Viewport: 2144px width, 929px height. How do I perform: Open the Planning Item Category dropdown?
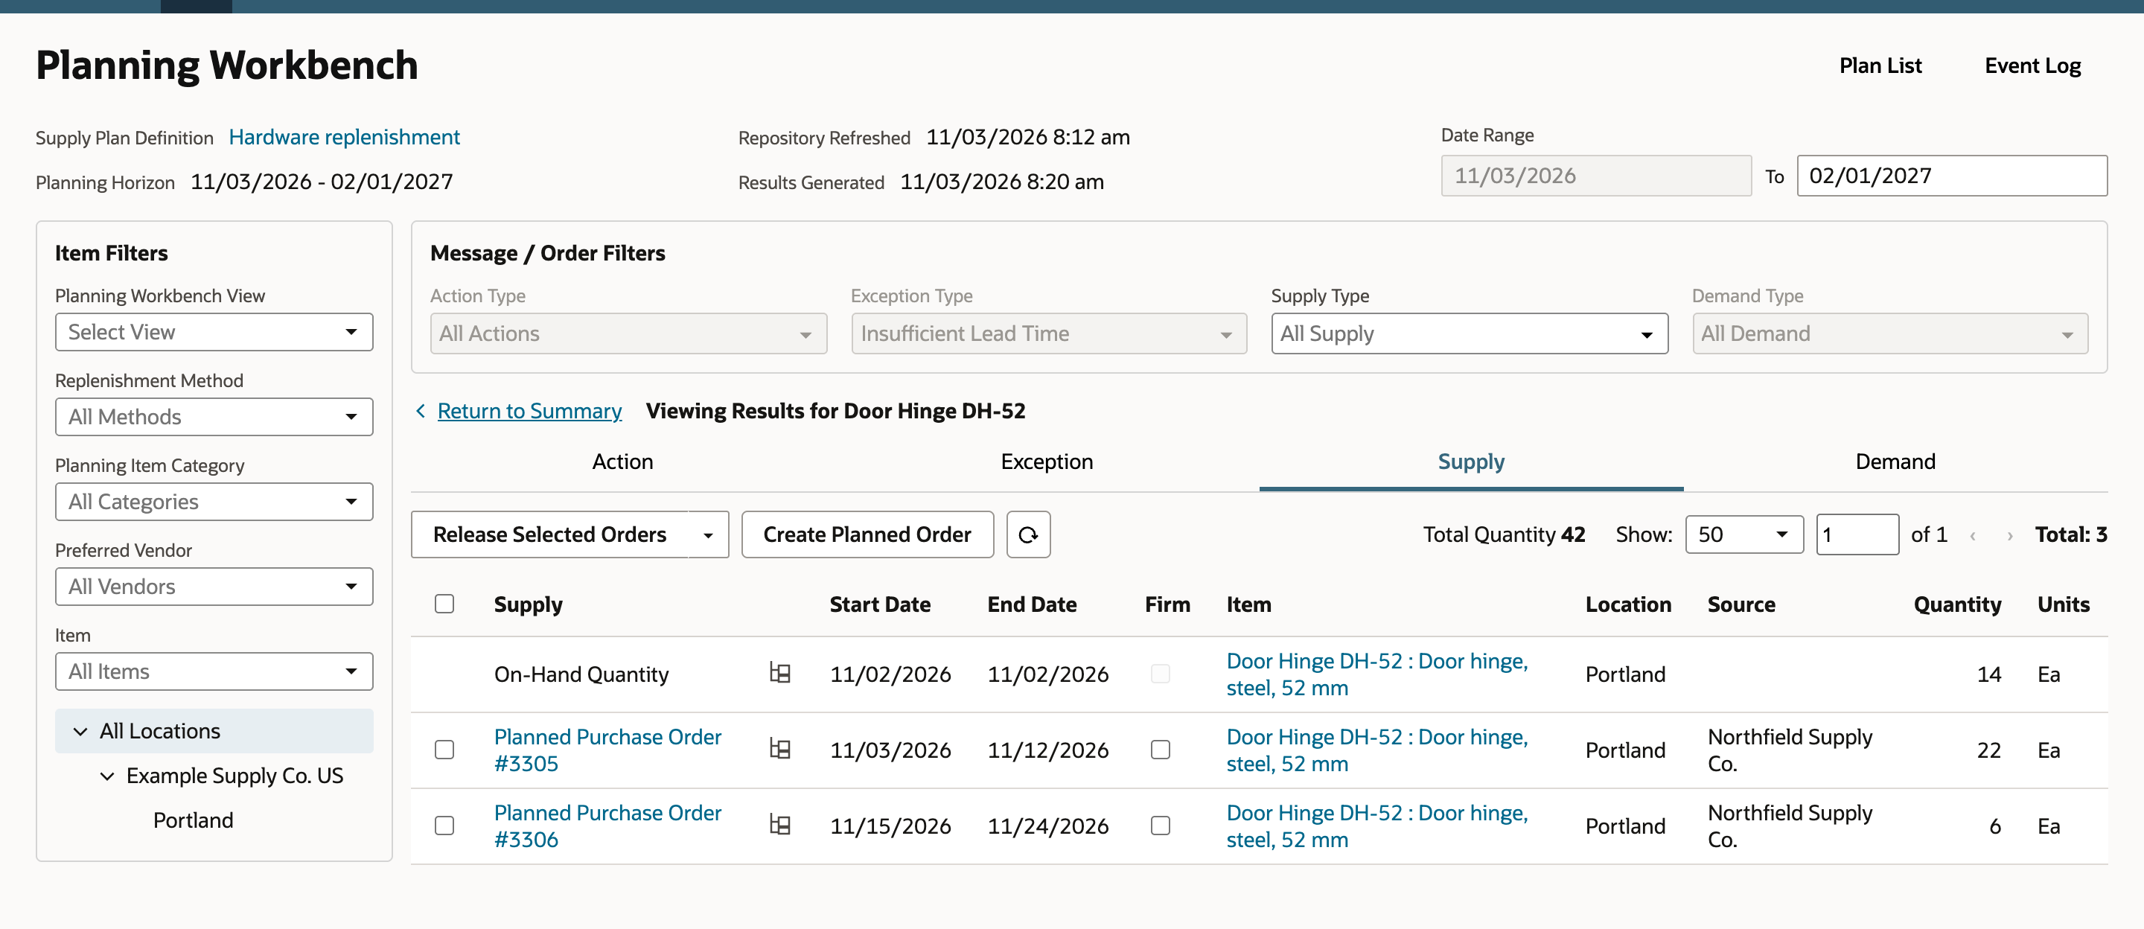[x=214, y=502]
